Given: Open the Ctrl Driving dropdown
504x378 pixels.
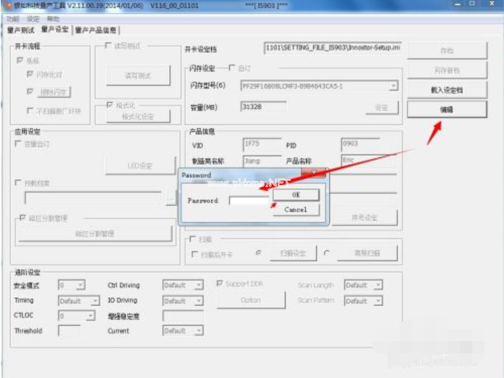Looking at the screenshot, I should pos(198,285).
